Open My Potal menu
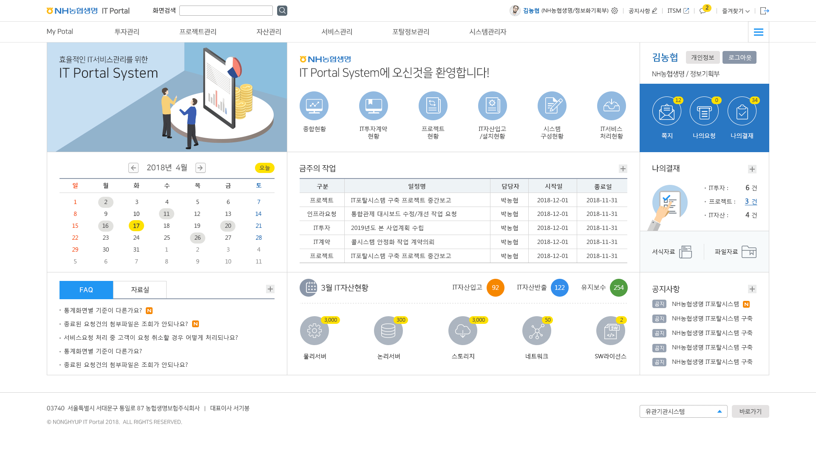The image size is (816, 459). [59, 31]
